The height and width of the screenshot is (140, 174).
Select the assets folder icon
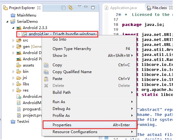19,65
